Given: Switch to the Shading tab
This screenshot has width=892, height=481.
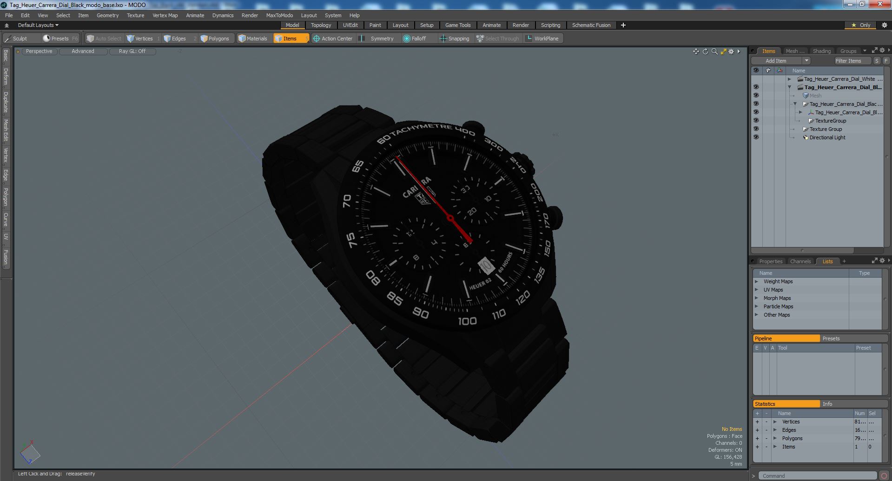Looking at the screenshot, I should point(821,51).
